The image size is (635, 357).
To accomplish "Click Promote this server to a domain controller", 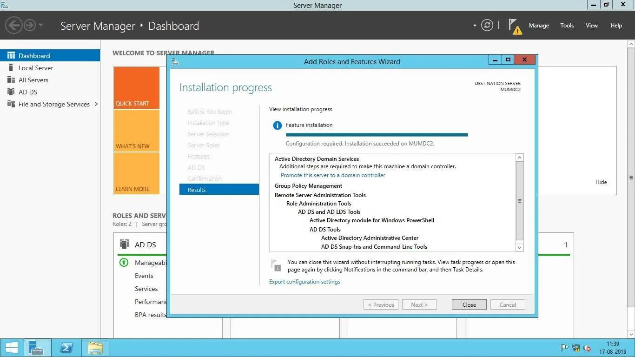I will 333,175.
